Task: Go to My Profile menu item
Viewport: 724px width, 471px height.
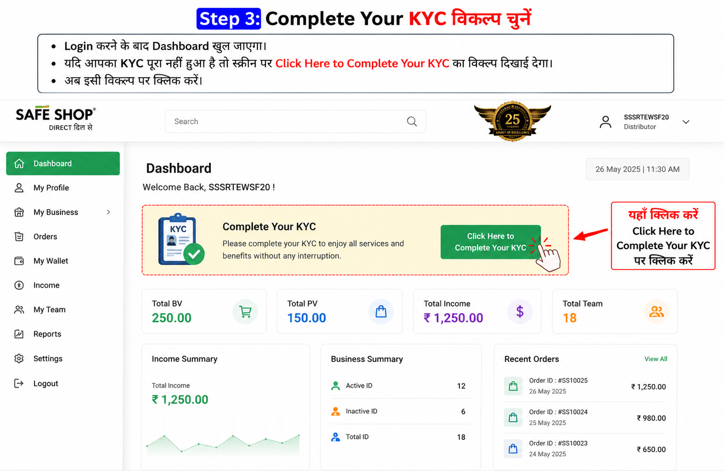Action: [63, 188]
